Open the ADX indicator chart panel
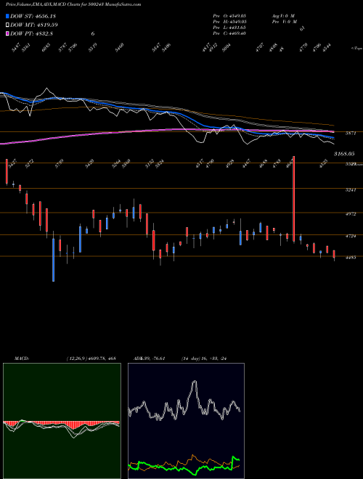363x479 pixels. pos(186,421)
